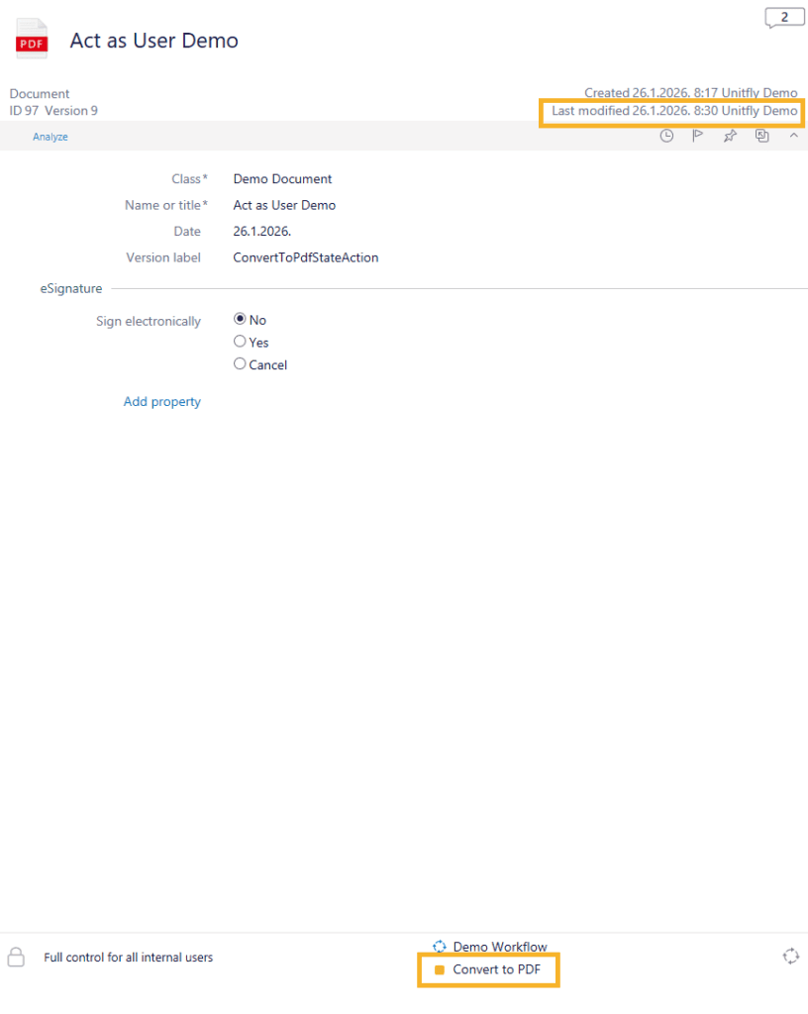Select the No radio button
The image size is (808, 1014).
[x=240, y=319]
